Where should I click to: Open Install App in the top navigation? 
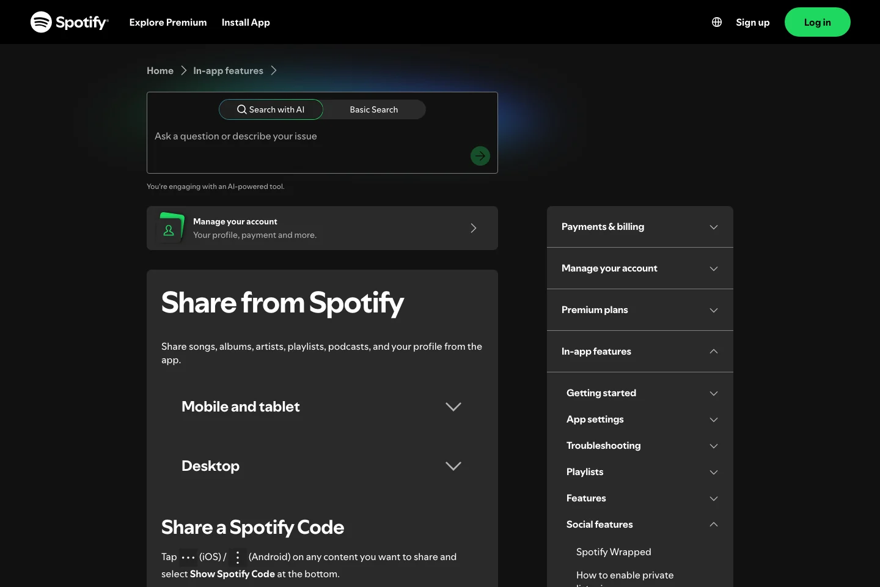pos(246,22)
